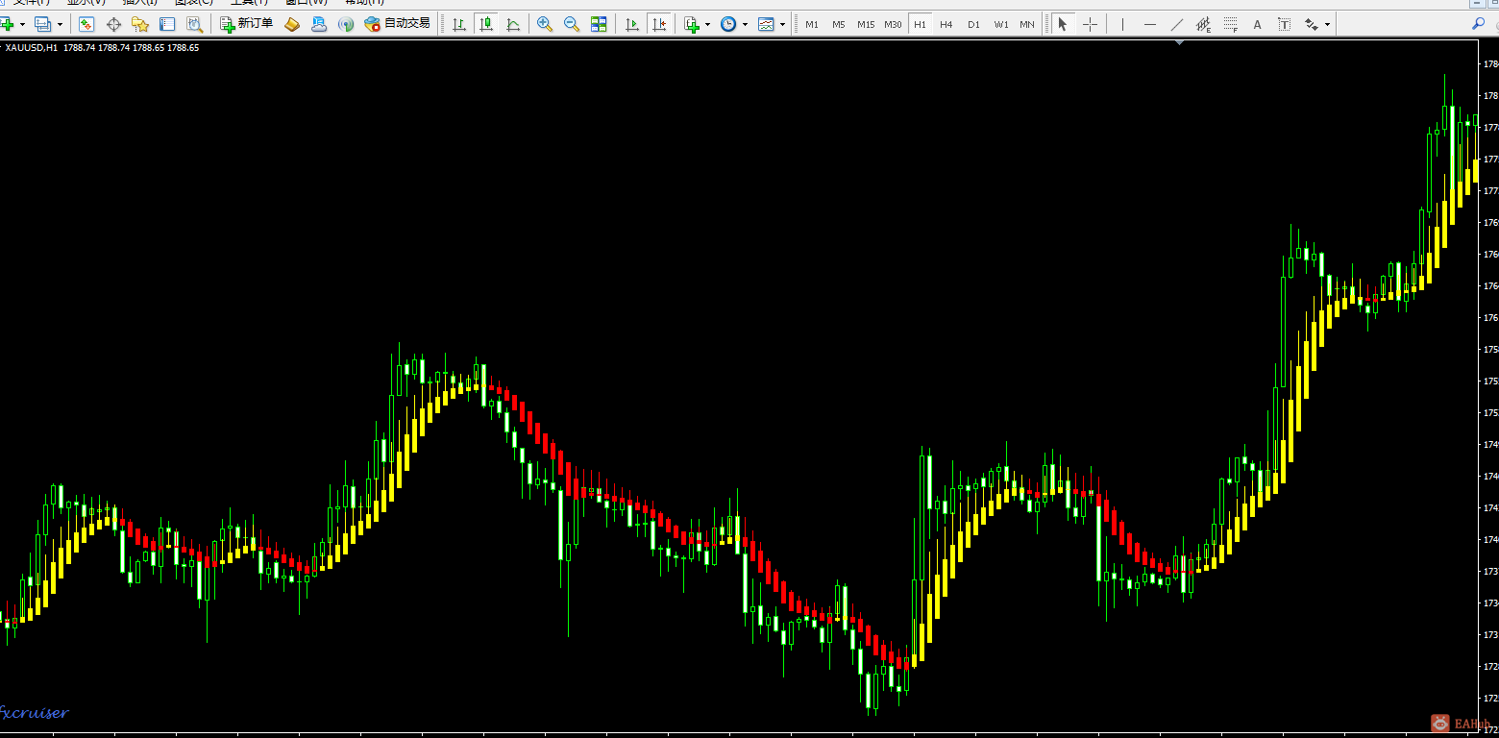1499x738 pixels.
Task: Expand the Arrows tool dropdown
Action: [x=1327, y=24]
